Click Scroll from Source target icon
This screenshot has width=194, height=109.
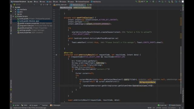pyautogui.click(x=41, y=5)
